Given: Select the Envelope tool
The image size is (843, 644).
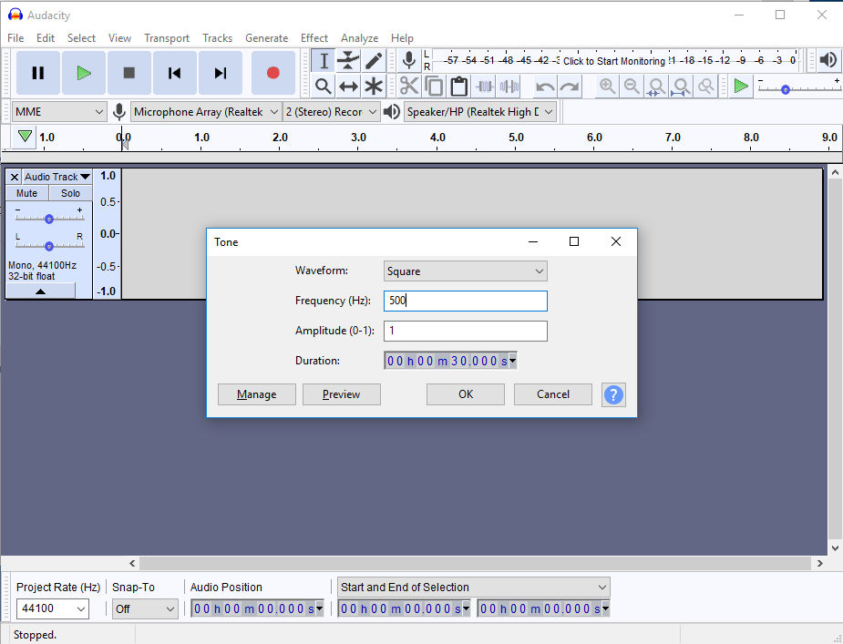Looking at the screenshot, I should [x=348, y=60].
